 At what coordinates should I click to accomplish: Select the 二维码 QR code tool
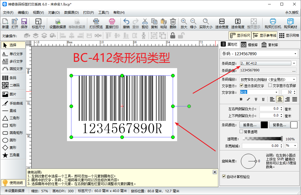[x=13, y=85]
